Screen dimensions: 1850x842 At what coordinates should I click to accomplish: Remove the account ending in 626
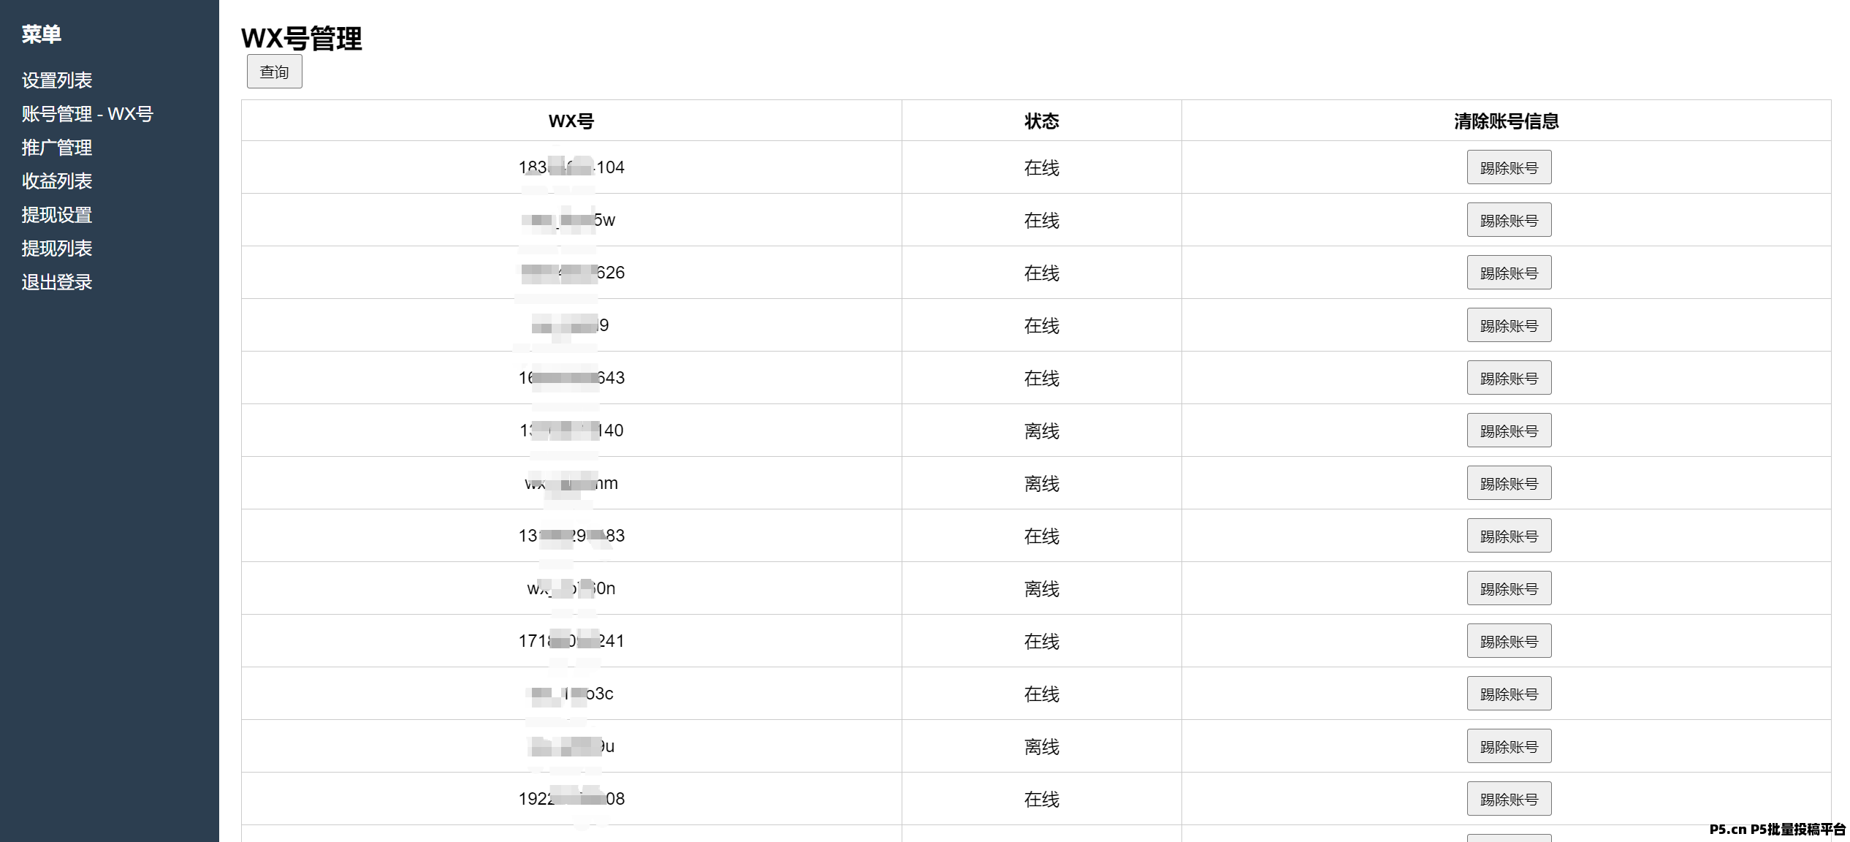(x=1509, y=273)
